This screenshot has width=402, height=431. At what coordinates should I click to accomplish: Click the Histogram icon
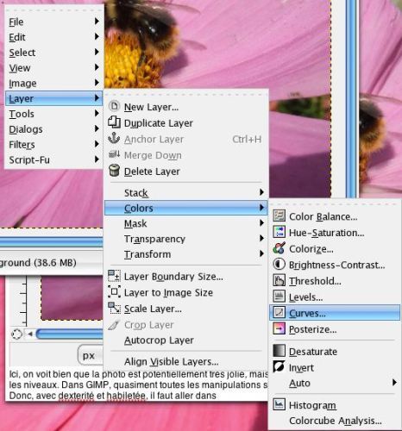(279, 404)
